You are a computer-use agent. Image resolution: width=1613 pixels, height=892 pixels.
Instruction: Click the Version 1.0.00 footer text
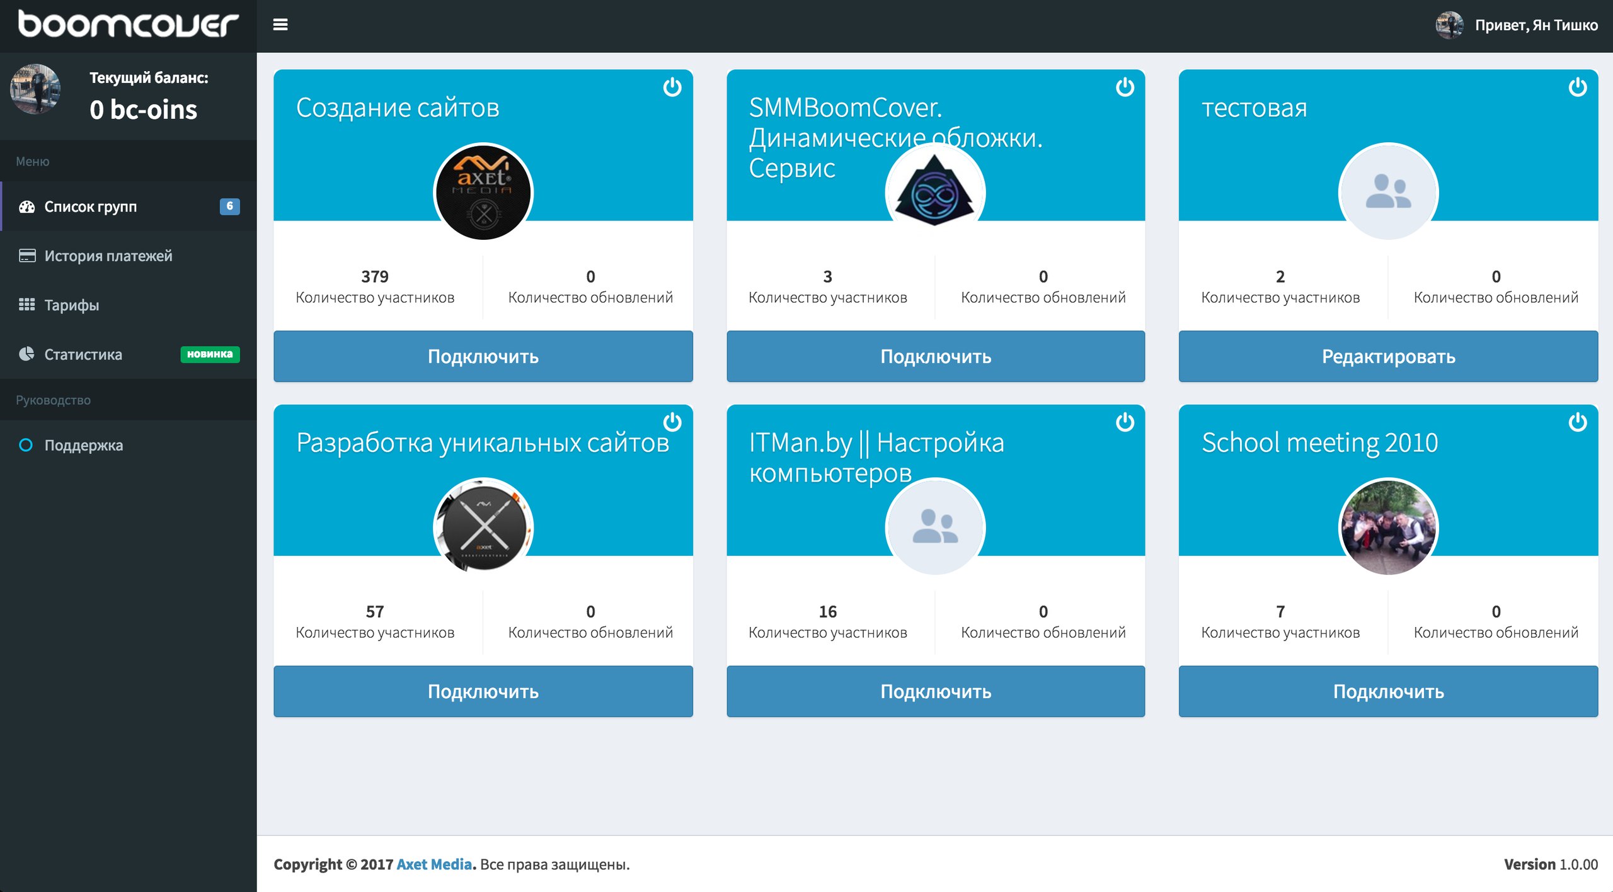tap(1551, 864)
